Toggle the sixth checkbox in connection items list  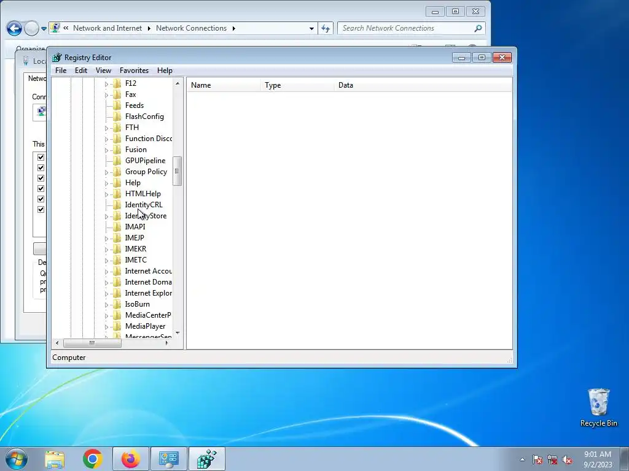tap(41, 210)
